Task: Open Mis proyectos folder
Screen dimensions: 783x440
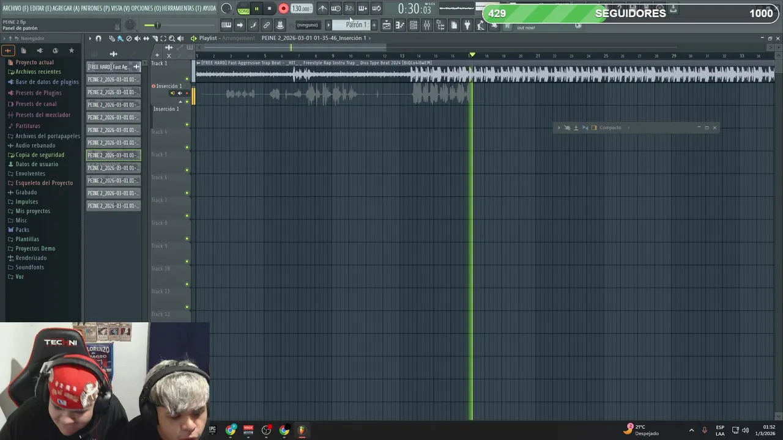Action: click(x=32, y=211)
